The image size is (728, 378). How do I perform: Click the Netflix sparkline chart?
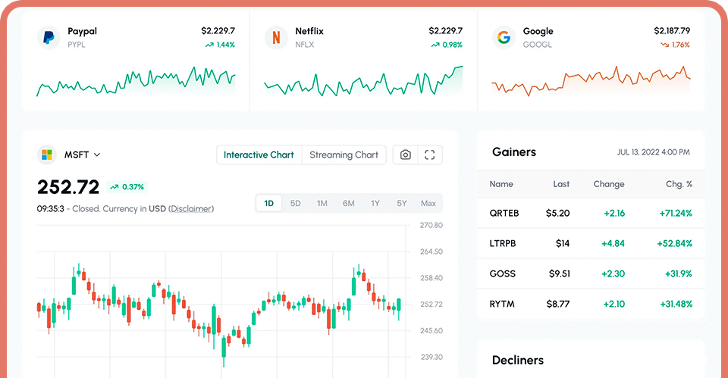click(363, 81)
